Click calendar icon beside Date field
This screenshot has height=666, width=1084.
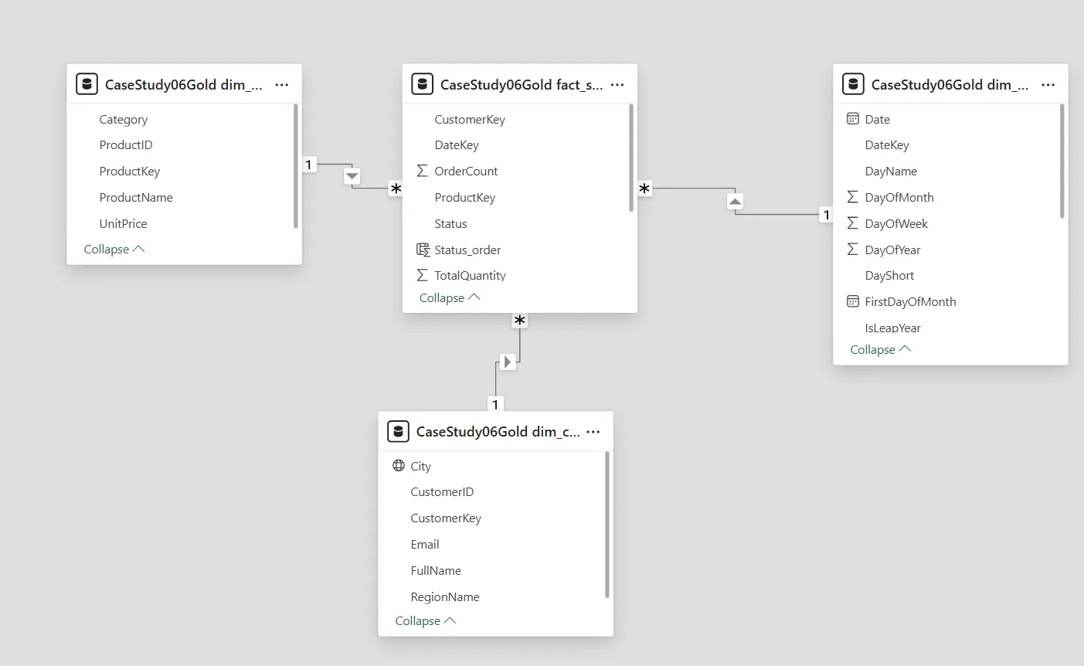853,119
